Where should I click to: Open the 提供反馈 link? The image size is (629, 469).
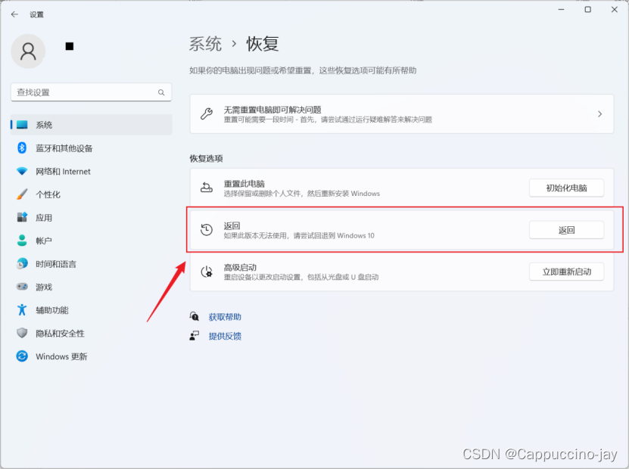click(x=225, y=336)
